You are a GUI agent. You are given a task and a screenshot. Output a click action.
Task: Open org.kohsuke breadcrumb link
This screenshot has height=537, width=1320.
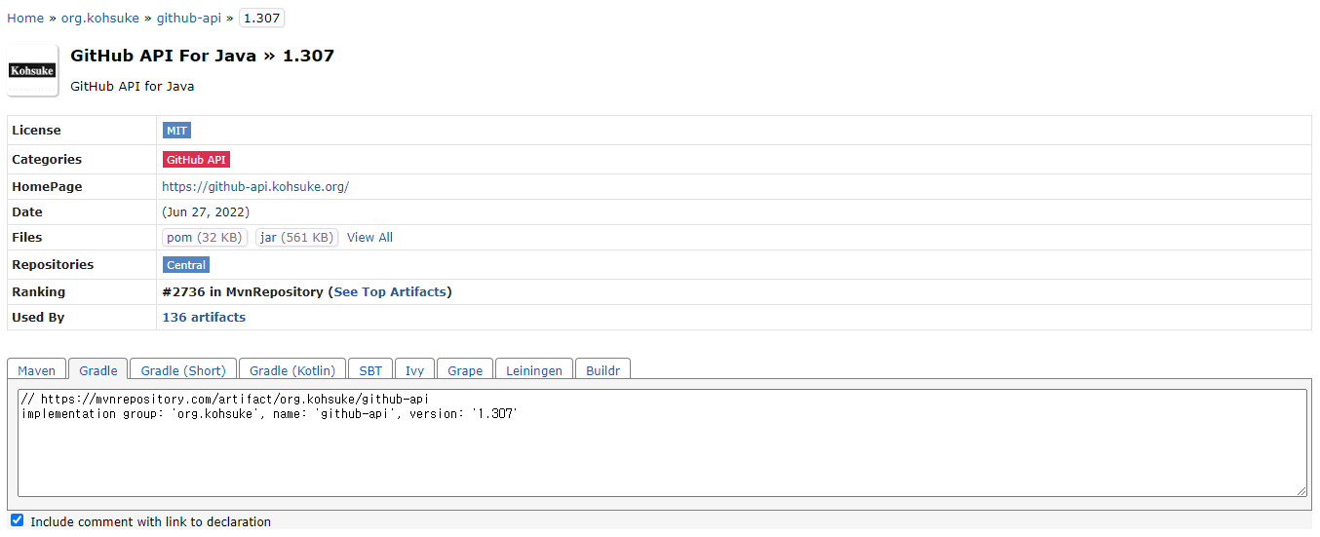pos(100,18)
